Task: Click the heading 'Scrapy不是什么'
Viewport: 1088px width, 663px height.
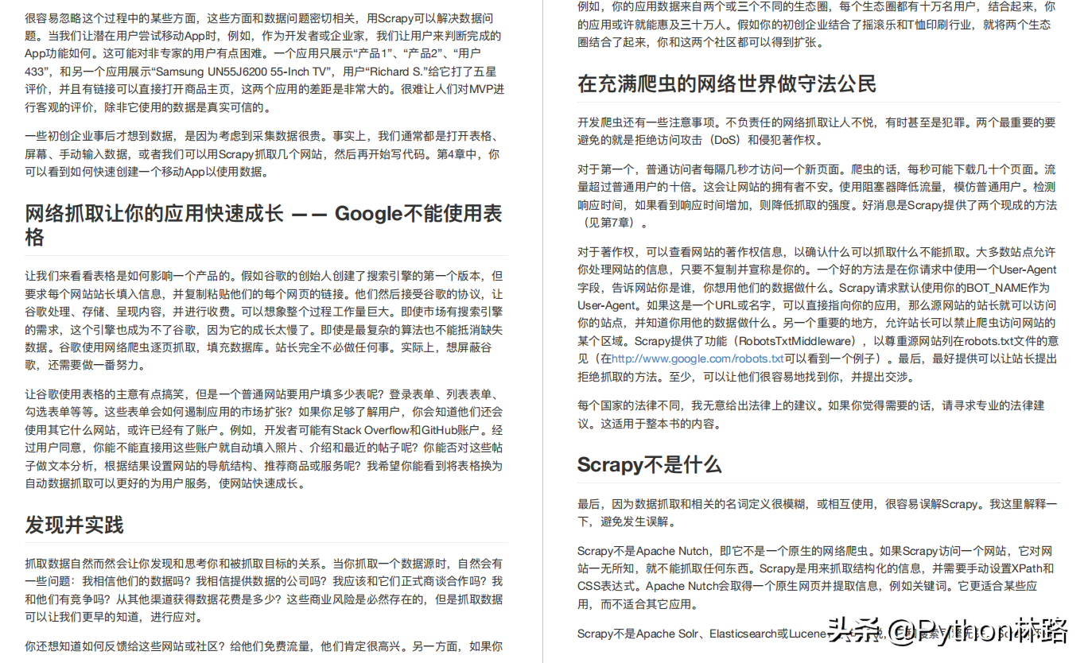Action: pyautogui.click(x=649, y=464)
